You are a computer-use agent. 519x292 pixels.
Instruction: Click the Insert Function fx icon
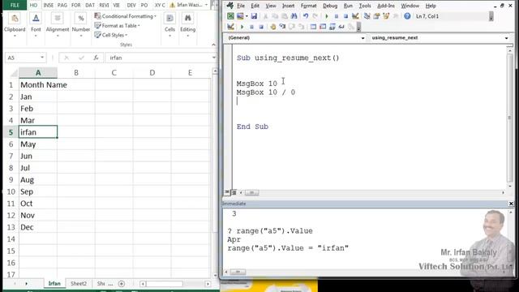point(96,58)
